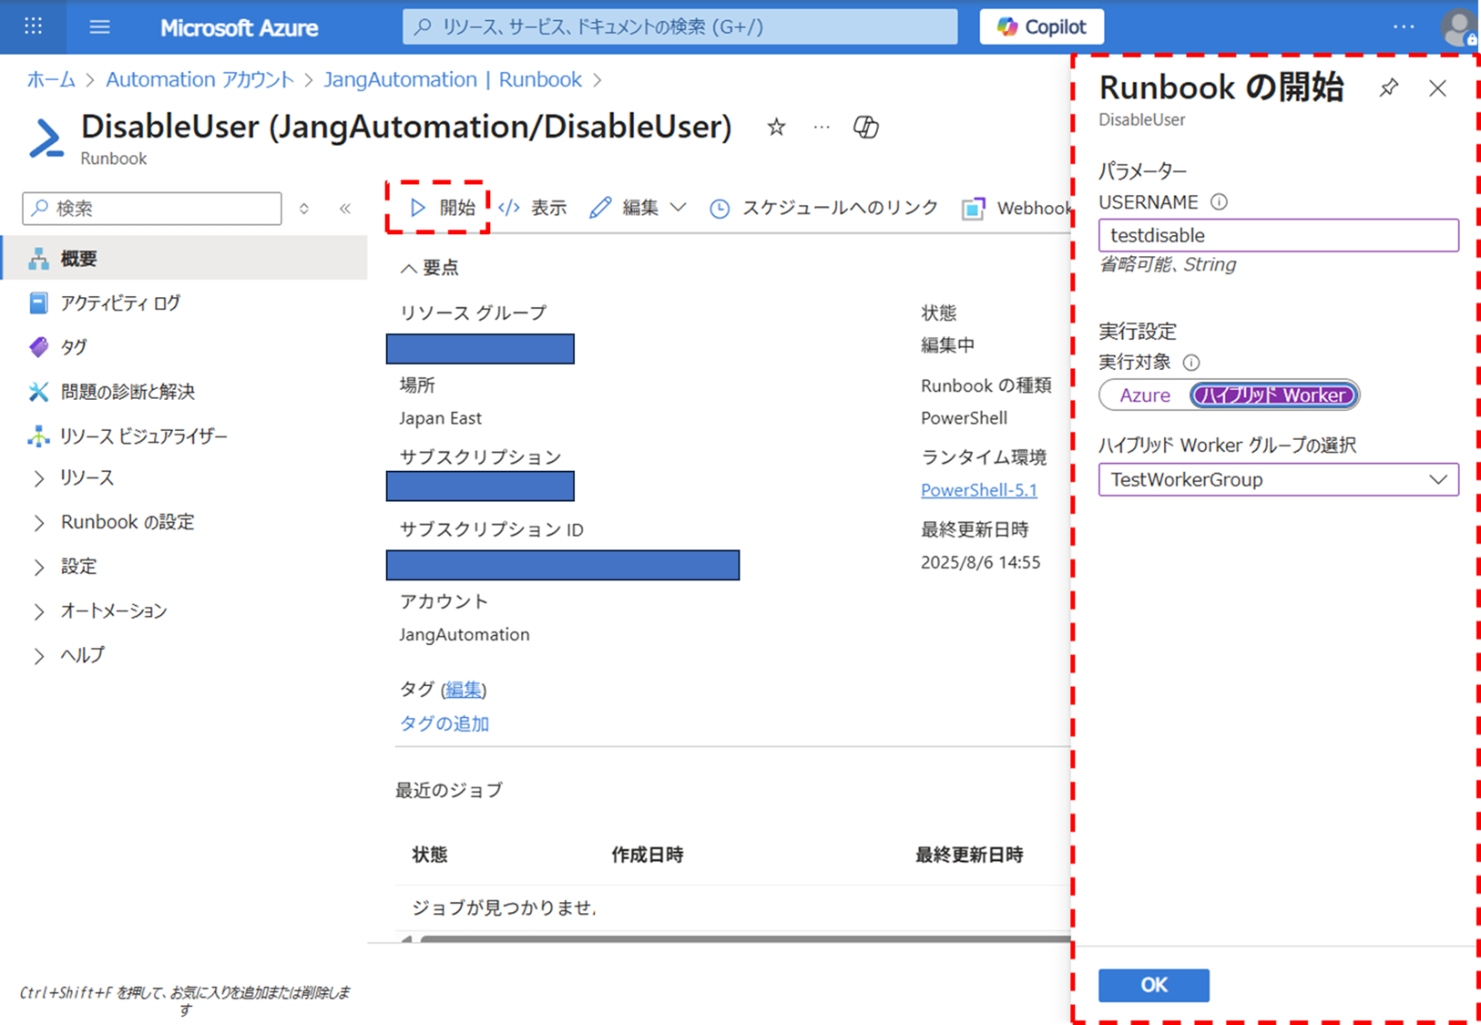Switch 実行対象 to ハイブリッド Worker
Screen dimensions: 1481x1025
[1272, 395]
